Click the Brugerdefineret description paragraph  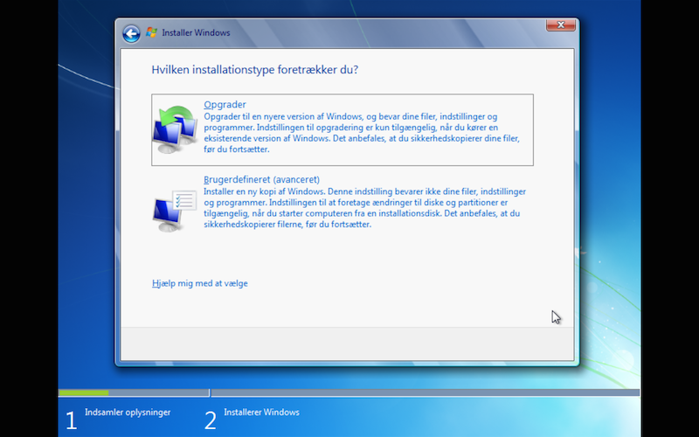364,208
